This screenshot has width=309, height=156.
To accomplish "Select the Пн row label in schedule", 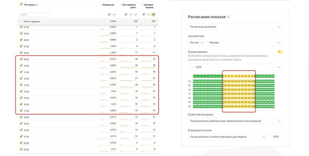I will pos(190,81).
